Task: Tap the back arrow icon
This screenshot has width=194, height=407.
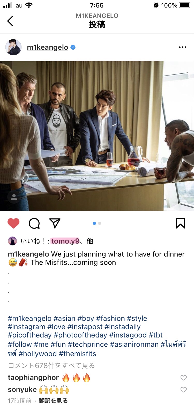Action: coord(10,21)
